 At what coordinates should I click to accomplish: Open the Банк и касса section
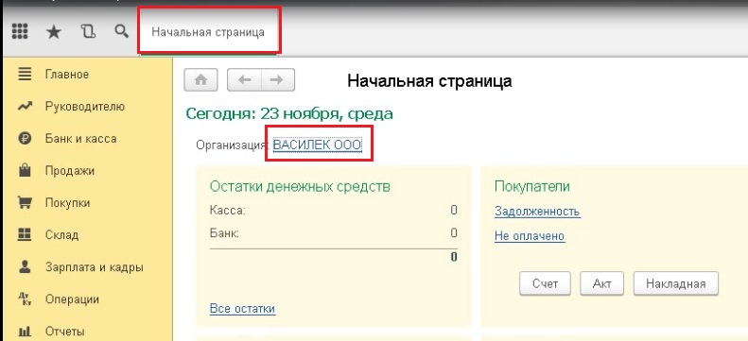click(x=80, y=139)
